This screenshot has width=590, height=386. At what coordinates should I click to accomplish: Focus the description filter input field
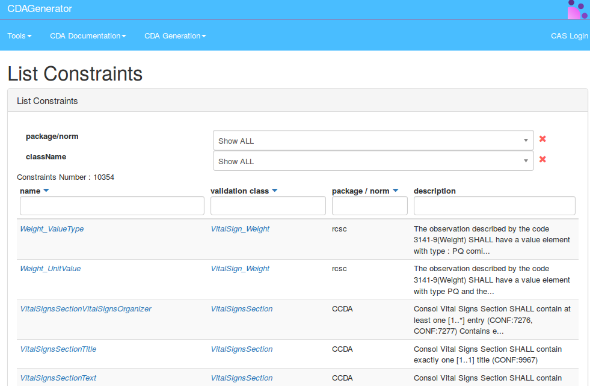[x=494, y=206]
